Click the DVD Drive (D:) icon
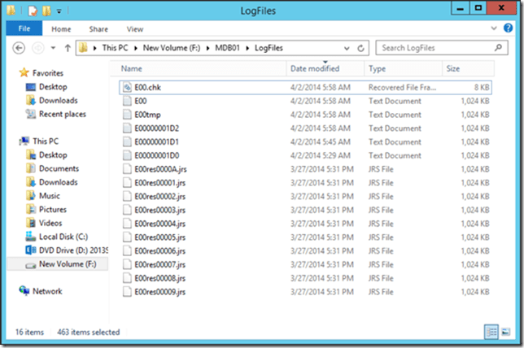 (x=32, y=251)
